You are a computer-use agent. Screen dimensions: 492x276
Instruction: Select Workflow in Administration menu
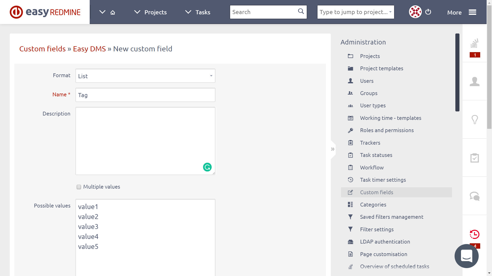pos(372,167)
